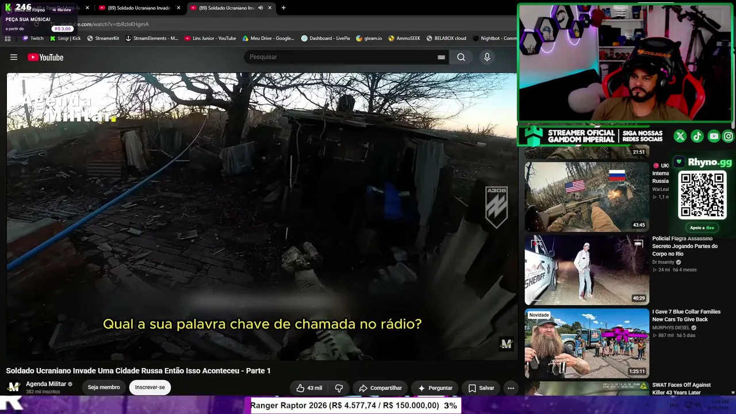Image resolution: width=736 pixels, height=414 pixels.
Task: Click the video player to pause playback
Action: click(x=262, y=216)
